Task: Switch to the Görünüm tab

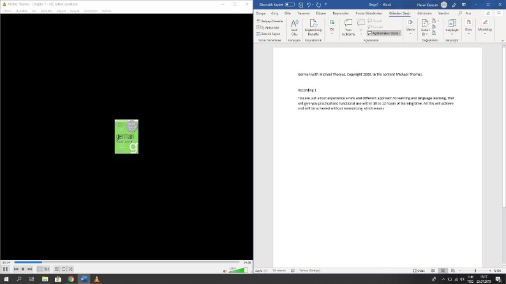Action: (x=424, y=13)
